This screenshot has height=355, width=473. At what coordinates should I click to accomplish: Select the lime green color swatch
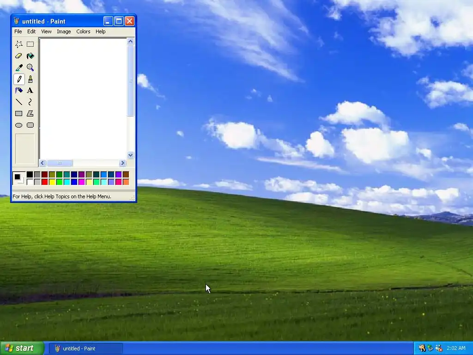(59, 182)
